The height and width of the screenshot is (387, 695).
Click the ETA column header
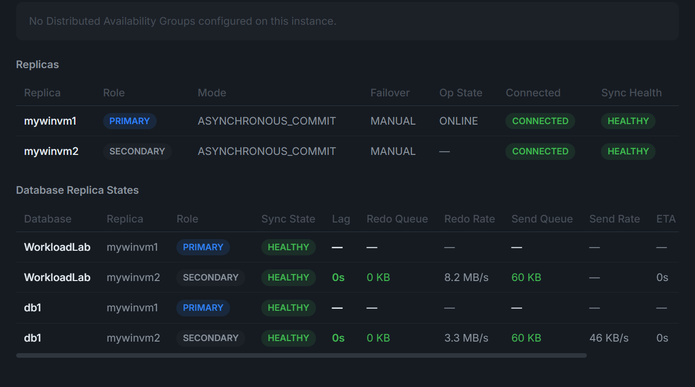point(666,219)
